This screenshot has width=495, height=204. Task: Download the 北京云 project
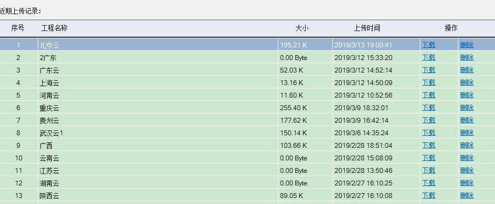coord(429,45)
